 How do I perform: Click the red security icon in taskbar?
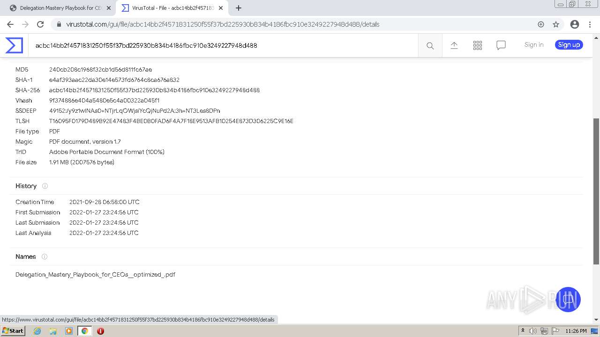pos(100,331)
